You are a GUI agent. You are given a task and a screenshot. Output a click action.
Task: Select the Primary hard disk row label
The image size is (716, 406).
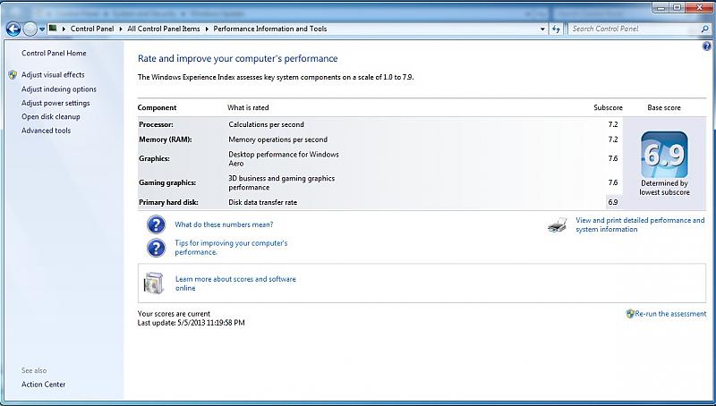click(168, 202)
